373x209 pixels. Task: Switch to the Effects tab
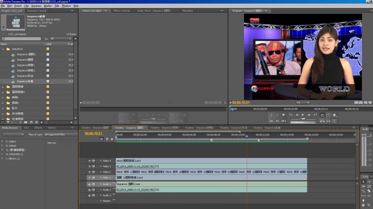pos(38,128)
